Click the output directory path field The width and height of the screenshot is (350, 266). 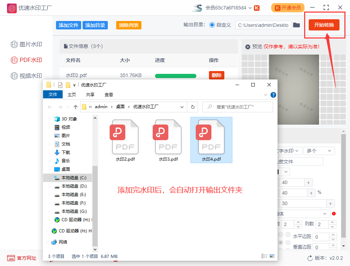[x=263, y=25]
